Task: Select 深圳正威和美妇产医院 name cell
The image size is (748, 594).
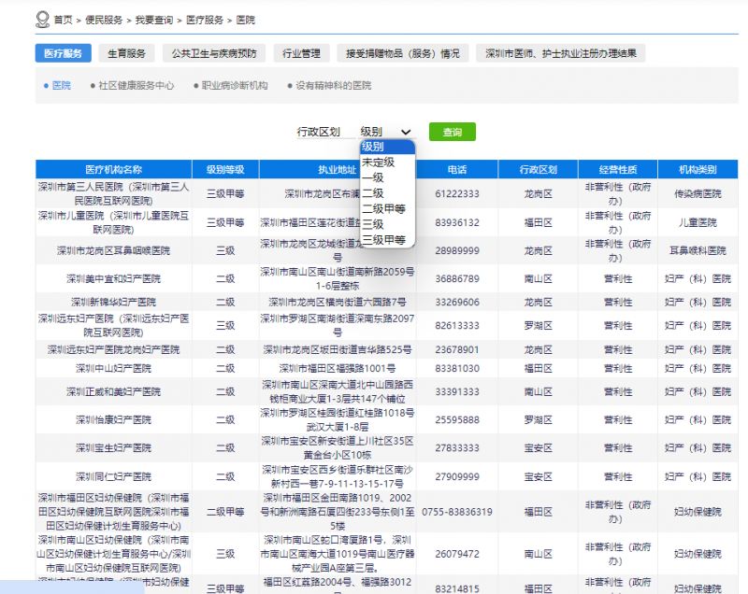Action: (x=113, y=391)
